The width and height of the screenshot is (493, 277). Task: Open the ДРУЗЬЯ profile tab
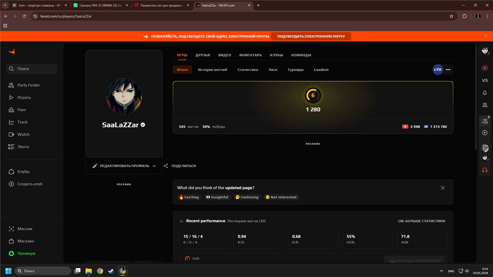click(203, 55)
